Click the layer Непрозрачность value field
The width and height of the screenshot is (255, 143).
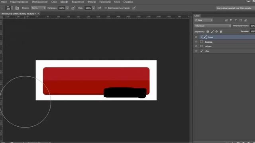pos(252,26)
